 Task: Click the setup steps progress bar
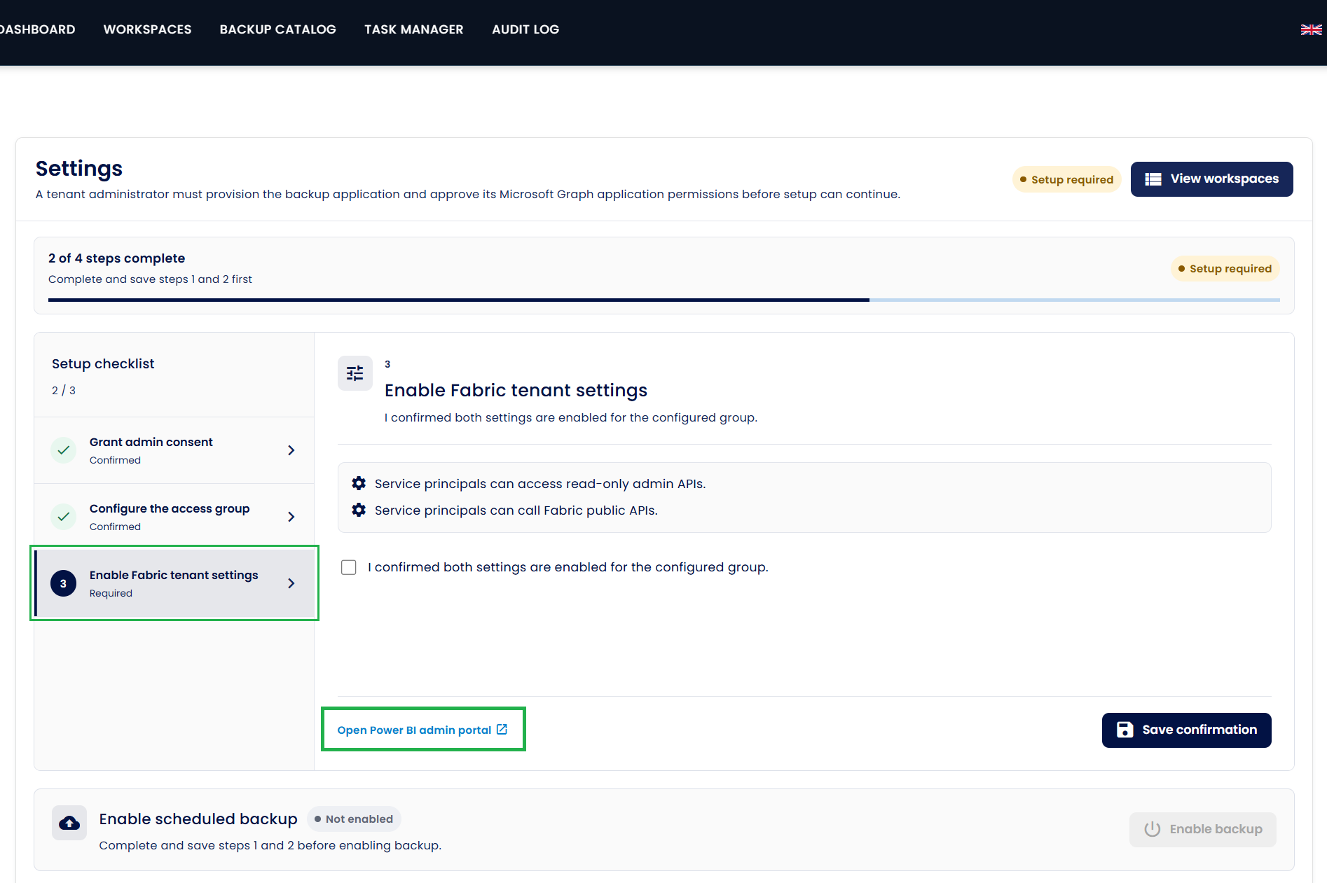664,300
